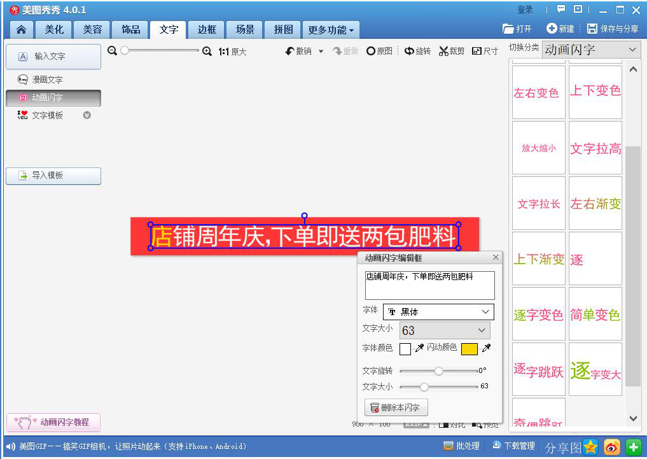Click the 打开 open folder icon

(x=508, y=29)
